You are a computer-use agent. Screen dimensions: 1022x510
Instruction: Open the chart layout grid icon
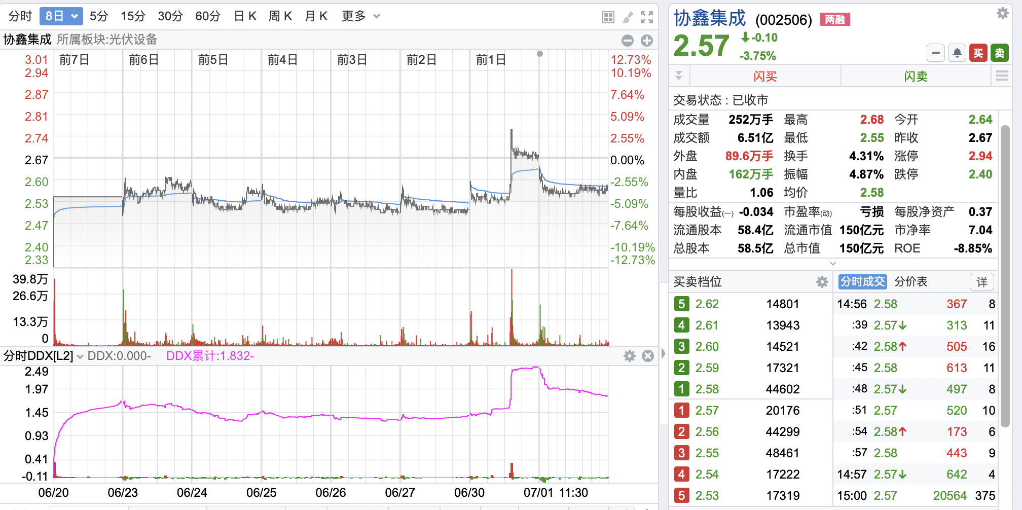point(608,17)
